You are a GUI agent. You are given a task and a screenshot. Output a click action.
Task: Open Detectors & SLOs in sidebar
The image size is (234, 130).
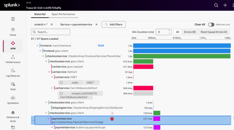[13, 114]
